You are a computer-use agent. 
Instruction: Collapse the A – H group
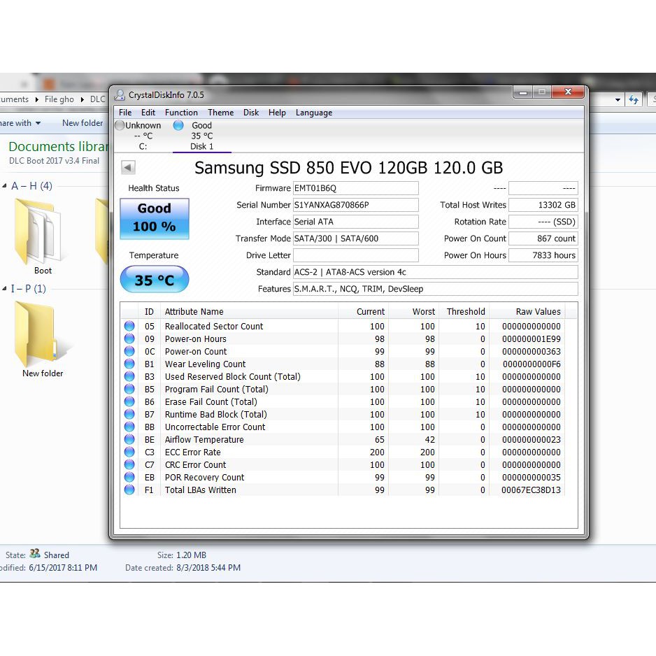click(x=5, y=186)
